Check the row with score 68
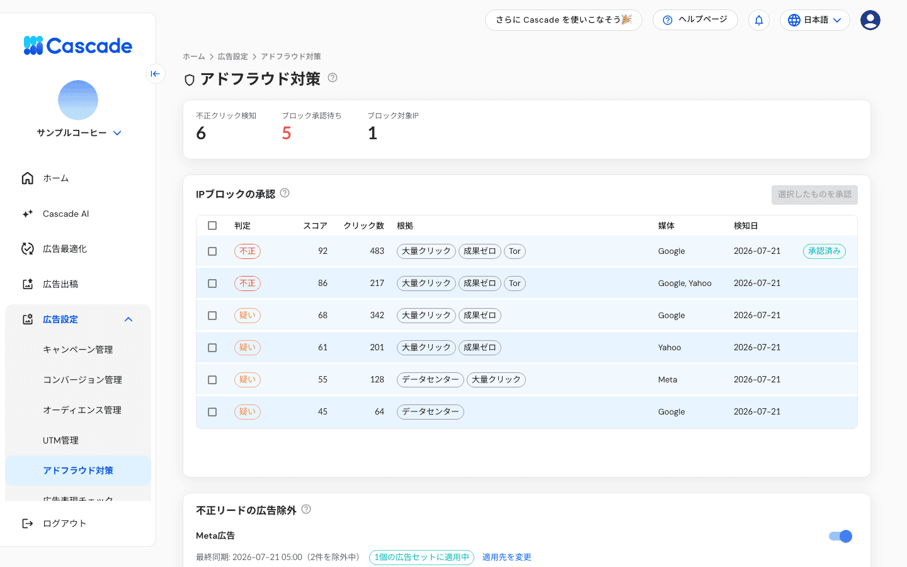The image size is (907, 567). point(212,316)
